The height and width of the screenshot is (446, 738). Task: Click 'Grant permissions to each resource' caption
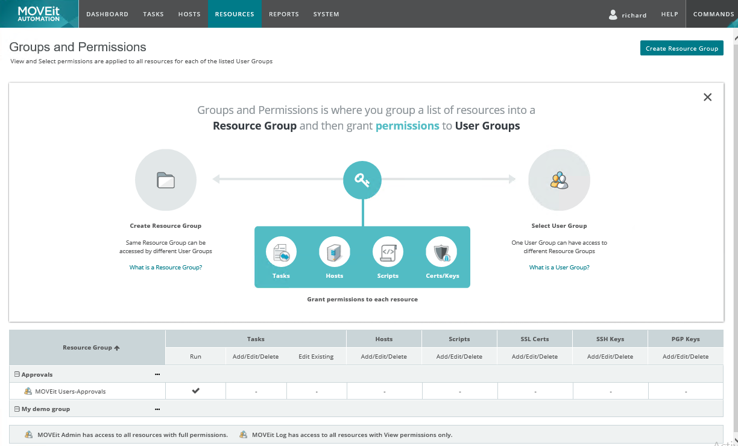point(362,299)
